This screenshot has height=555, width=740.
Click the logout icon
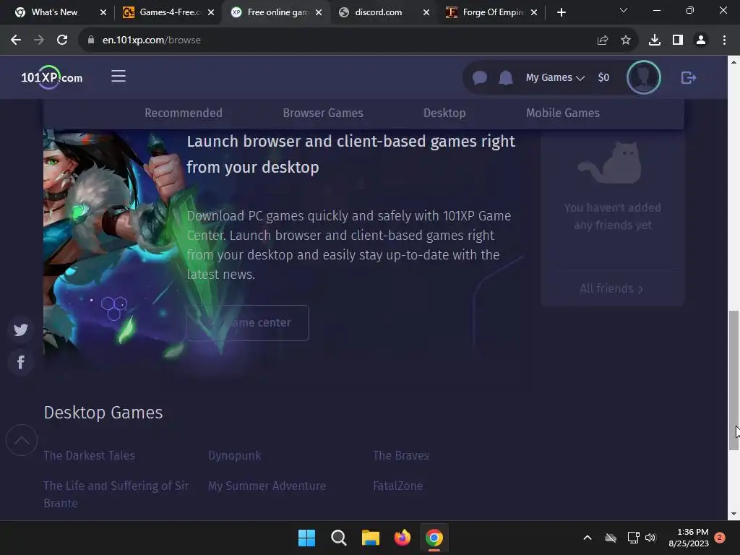[x=689, y=77]
